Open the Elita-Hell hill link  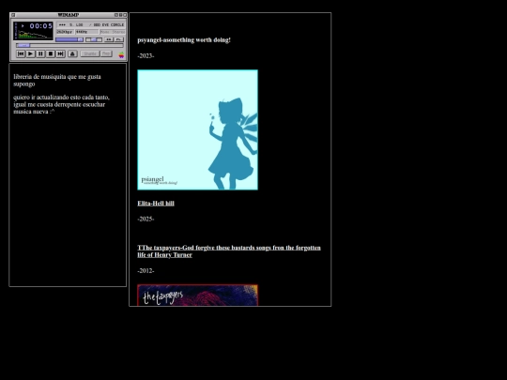coord(156,204)
